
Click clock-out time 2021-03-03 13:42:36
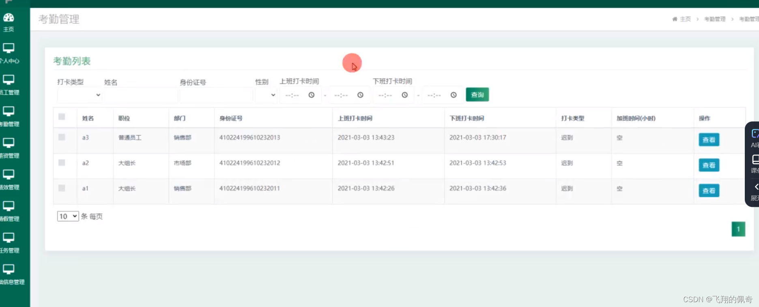[477, 188]
